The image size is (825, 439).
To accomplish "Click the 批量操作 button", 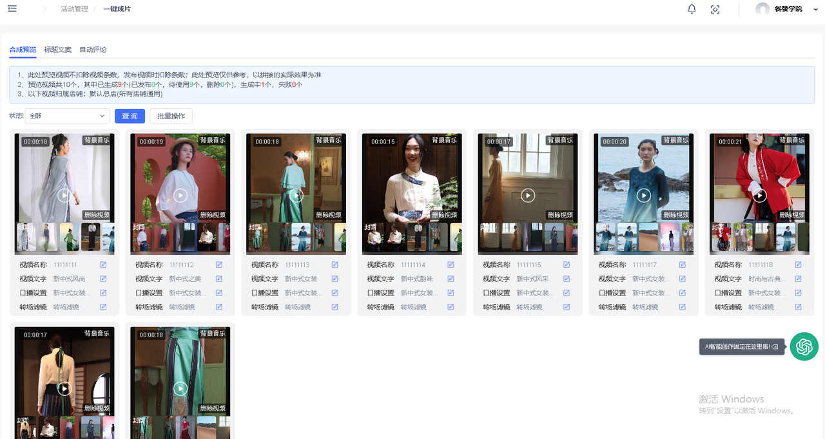I will [171, 116].
